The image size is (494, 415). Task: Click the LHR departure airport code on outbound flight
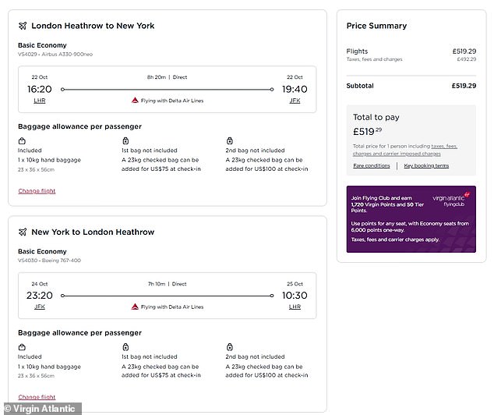[x=40, y=101]
